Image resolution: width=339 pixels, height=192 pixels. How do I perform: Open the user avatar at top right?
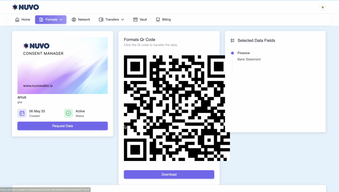(x=323, y=7)
